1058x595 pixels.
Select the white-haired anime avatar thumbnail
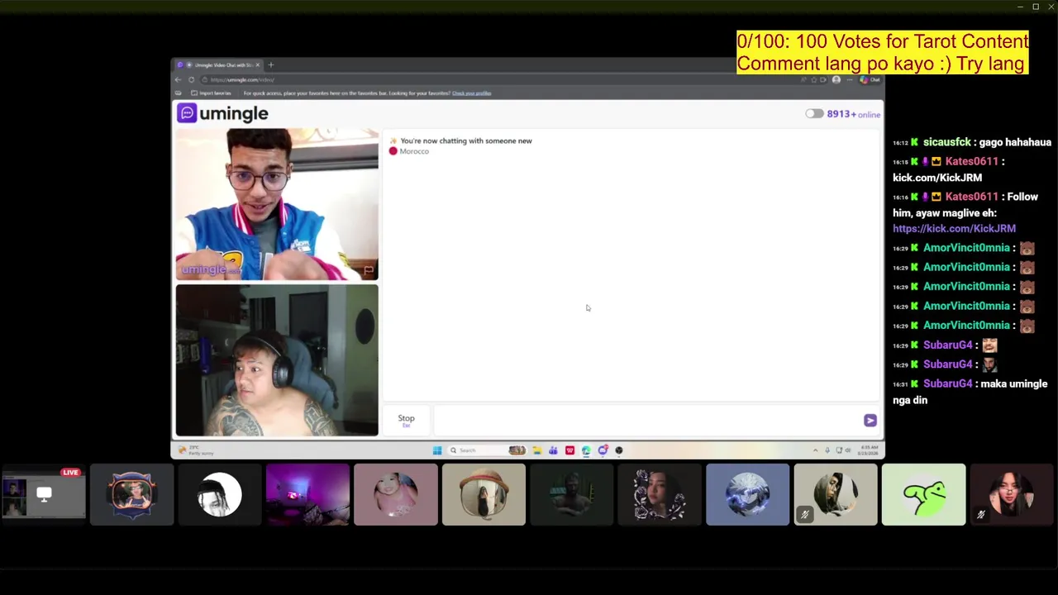pyautogui.click(x=748, y=494)
